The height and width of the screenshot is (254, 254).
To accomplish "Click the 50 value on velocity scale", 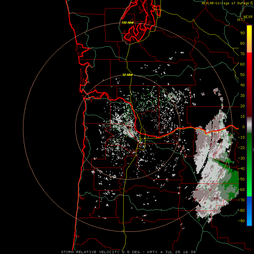I will [x=242, y=75].
